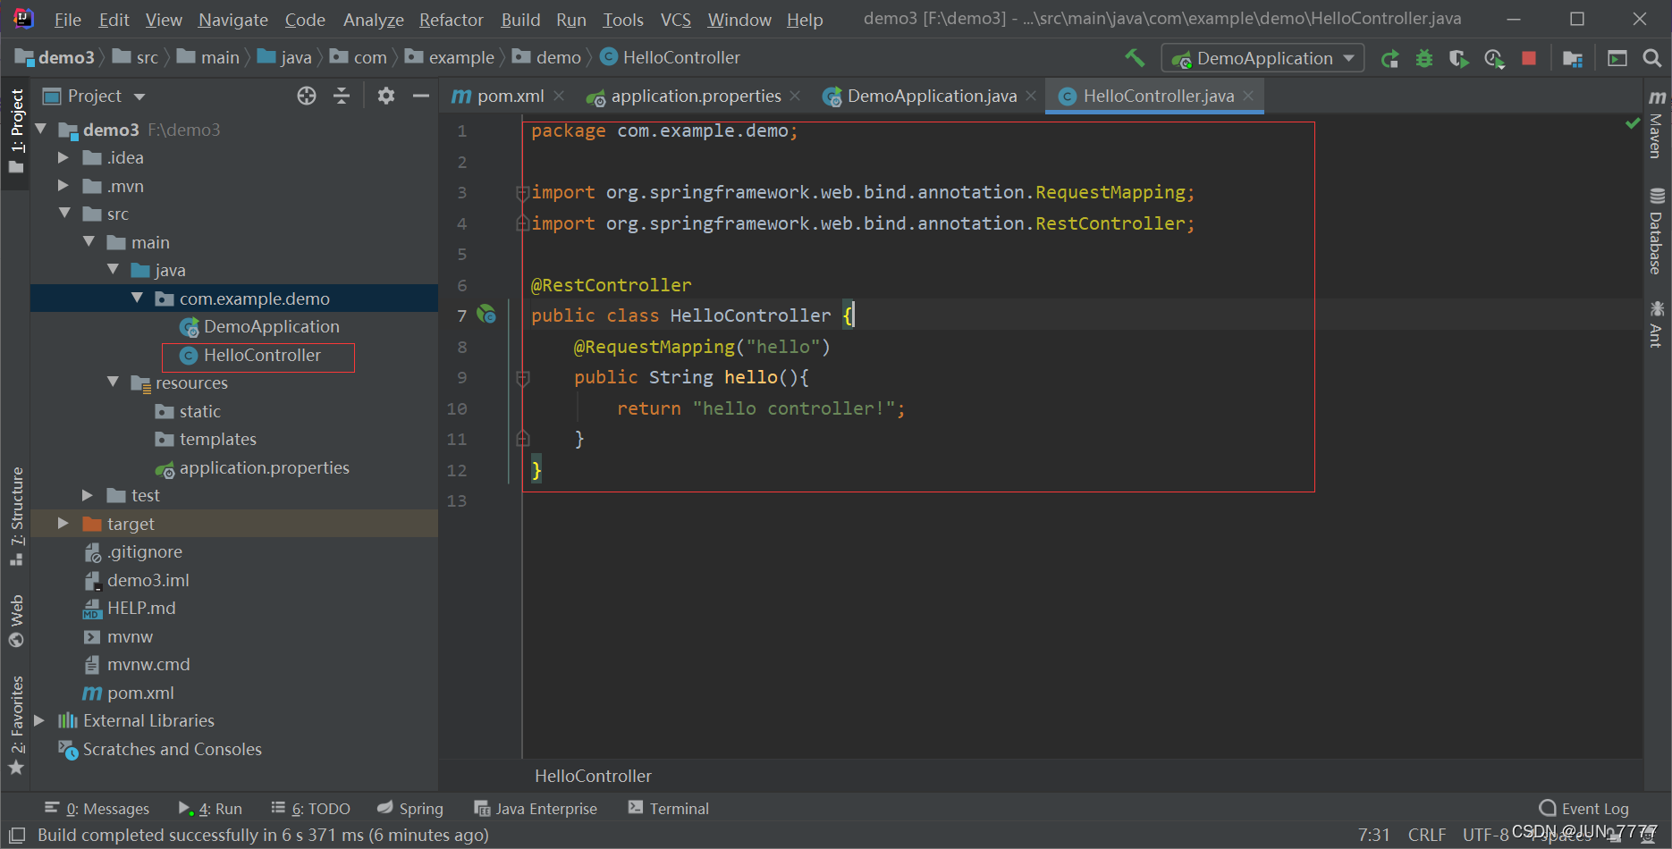Close the application.properties tab

point(795,96)
